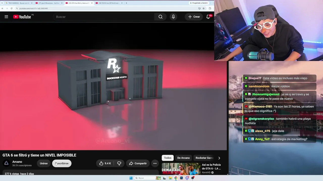Open Discord from the taskbar
The height and width of the screenshot is (181, 323).
pyautogui.click(x=187, y=178)
